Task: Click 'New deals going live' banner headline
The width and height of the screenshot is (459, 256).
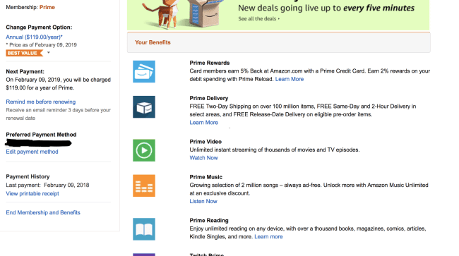Action: point(326,8)
